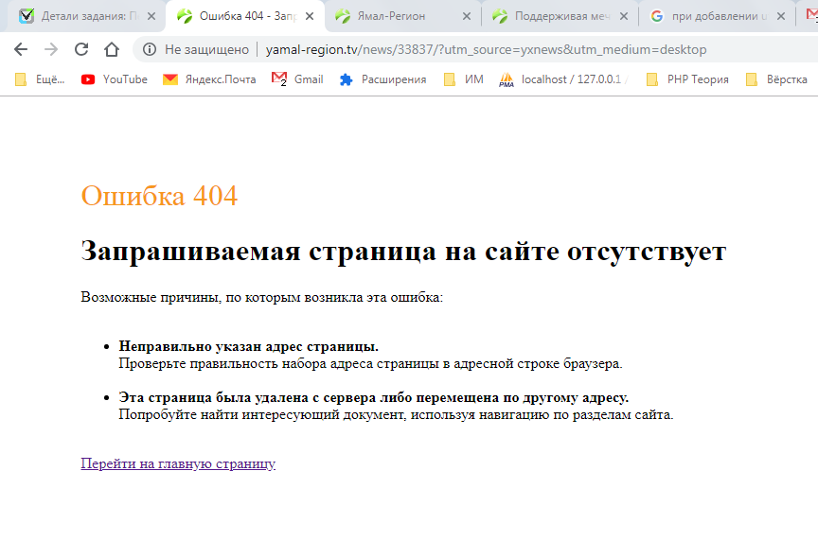The image size is (818, 541).
Task: Go to the browser Home page icon
Action: [x=112, y=49]
